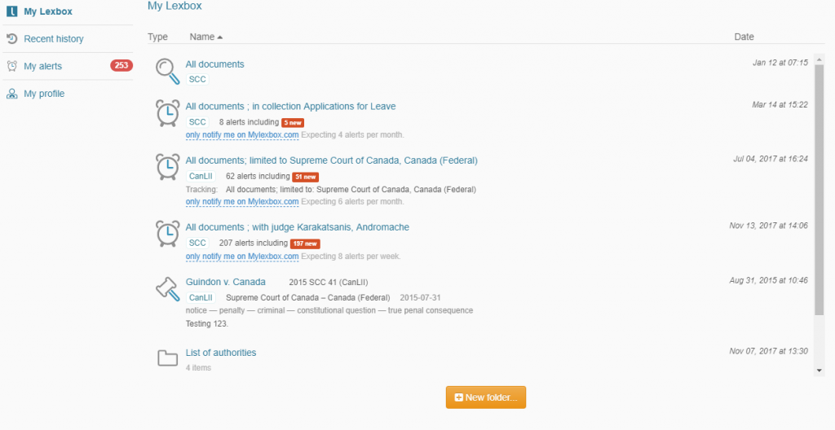Click the Recent history clock icon
835x430 pixels.
[12, 38]
